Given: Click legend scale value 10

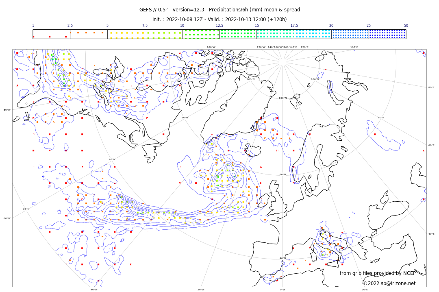Looking at the screenshot, I should 182,26.
